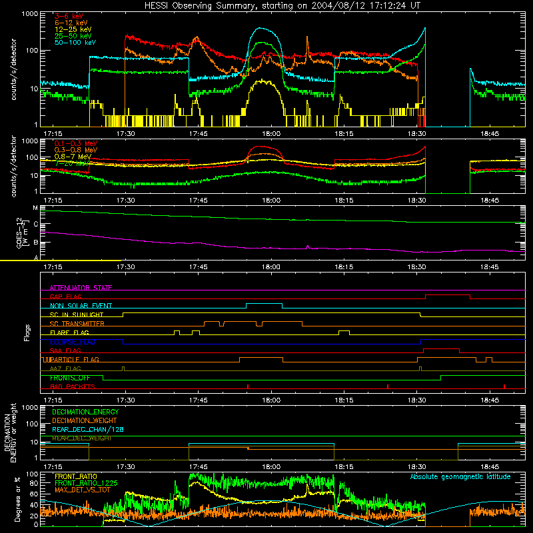
Task: Click the 'SC_TRANSMITTER' flag label
Action: 77,324
